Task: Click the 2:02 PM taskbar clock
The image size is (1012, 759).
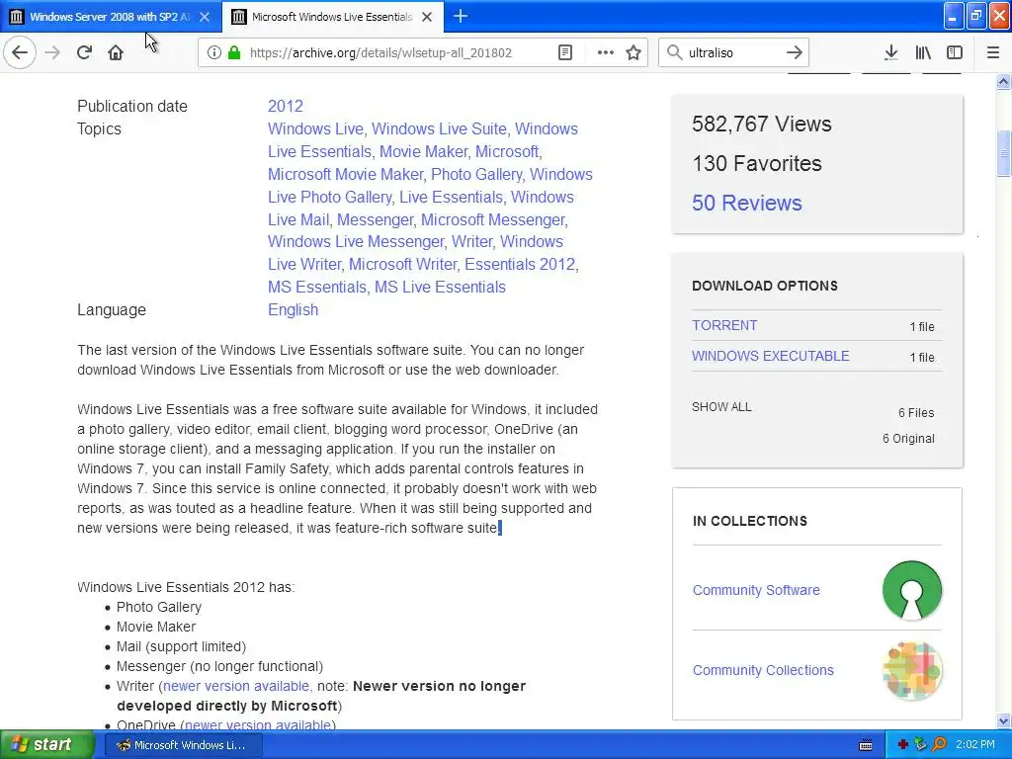Action: tap(975, 745)
